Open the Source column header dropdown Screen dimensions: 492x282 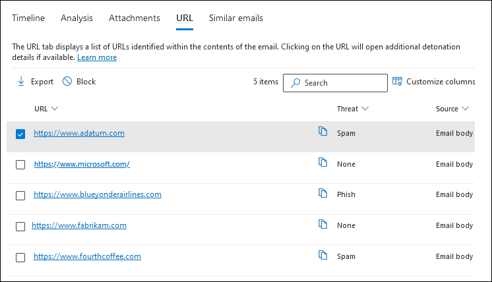pyautogui.click(x=466, y=109)
